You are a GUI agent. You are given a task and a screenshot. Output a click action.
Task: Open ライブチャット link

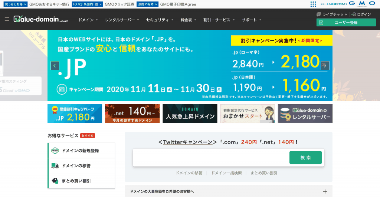(335, 14)
